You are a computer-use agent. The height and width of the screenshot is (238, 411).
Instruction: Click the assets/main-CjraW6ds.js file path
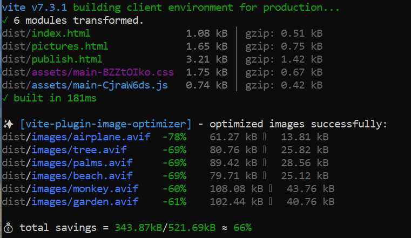[x=99, y=85]
